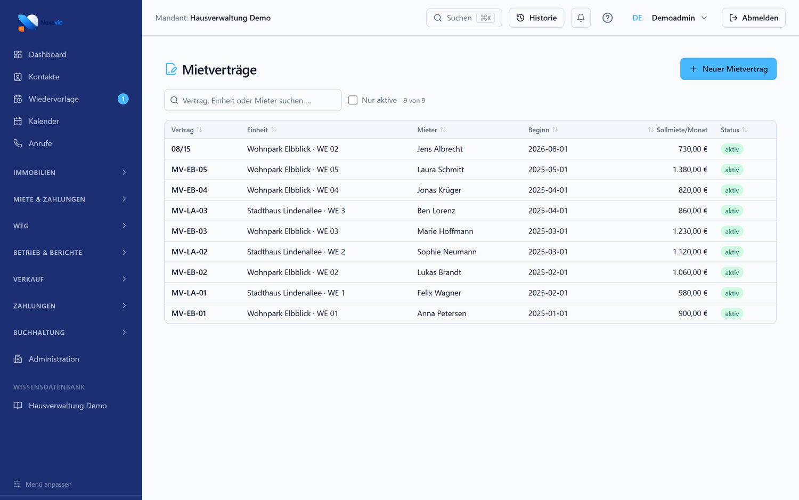
Task: Click tenant Sophie Neumann
Action: pos(446,252)
